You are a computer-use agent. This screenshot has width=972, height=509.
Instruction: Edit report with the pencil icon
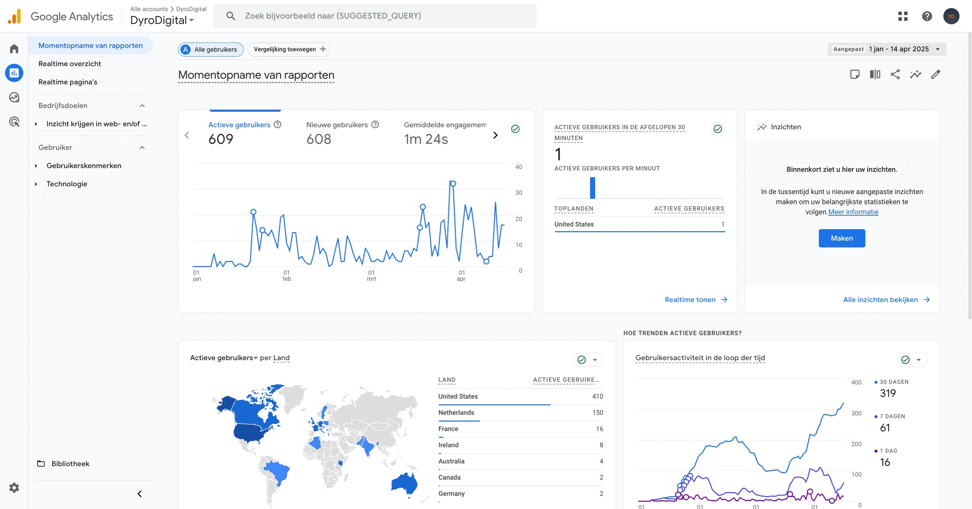(x=936, y=74)
